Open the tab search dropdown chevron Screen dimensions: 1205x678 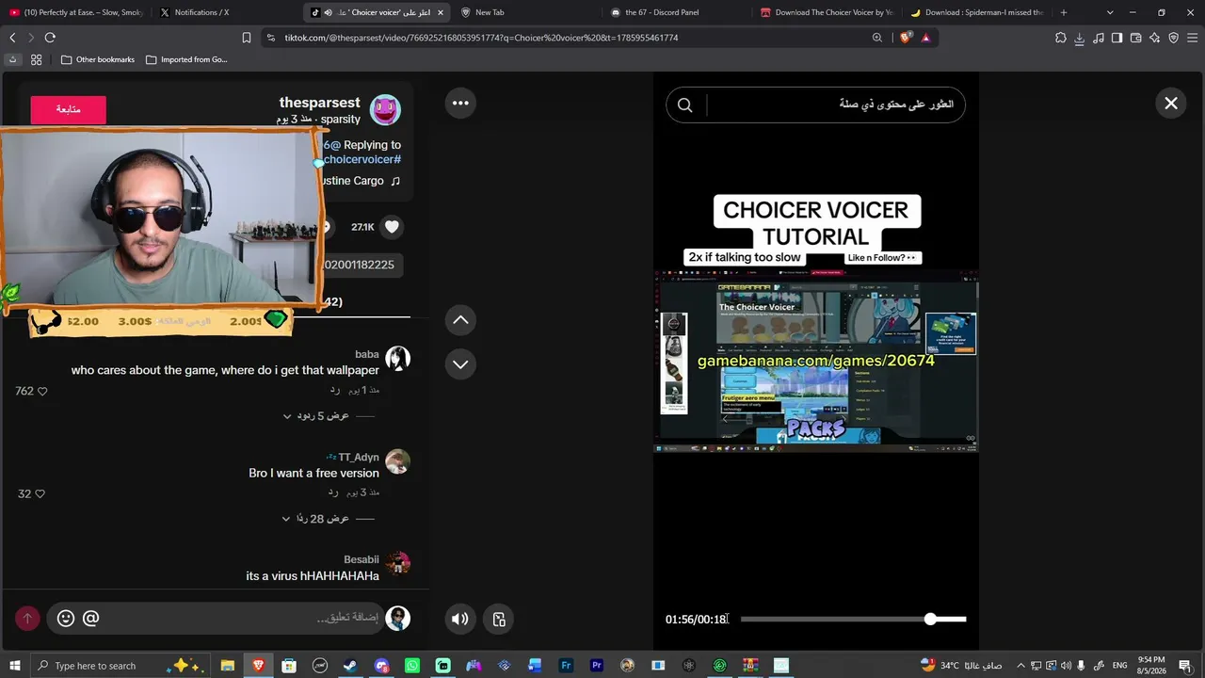(x=1110, y=12)
